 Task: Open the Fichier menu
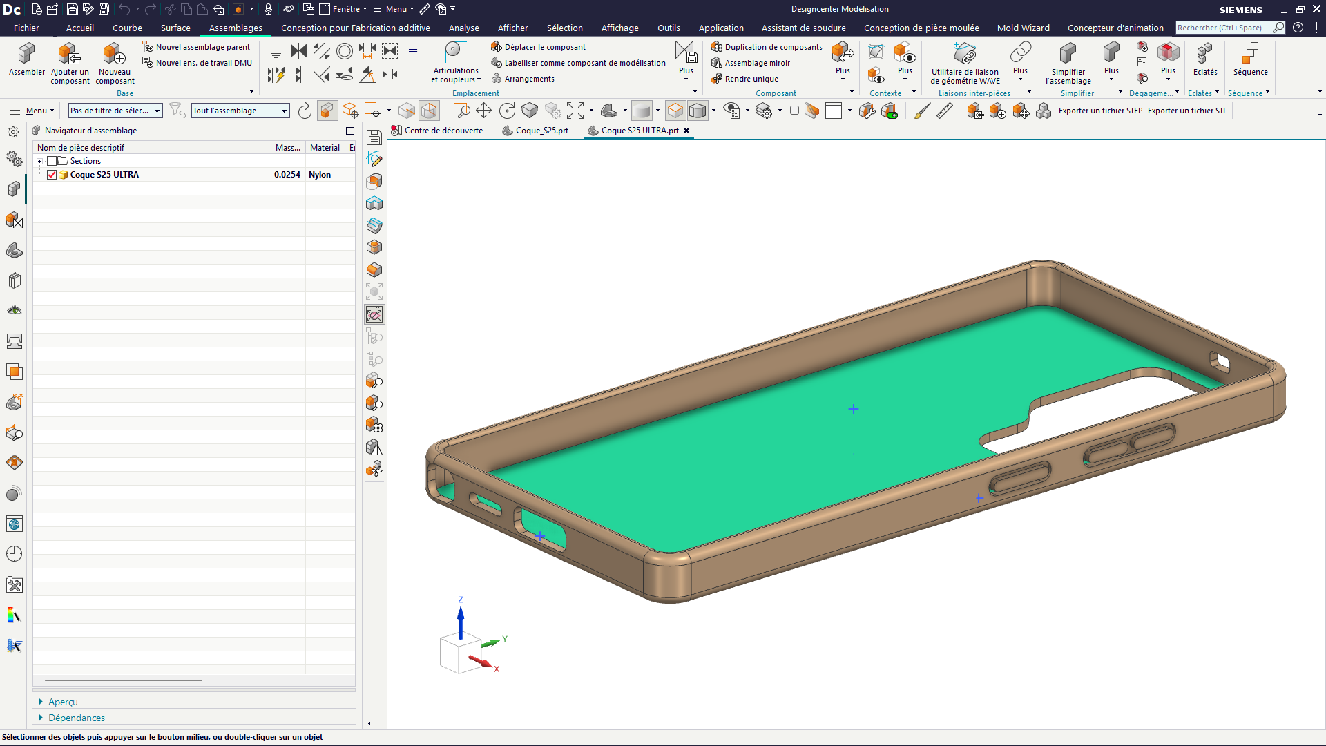pos(26,28)
